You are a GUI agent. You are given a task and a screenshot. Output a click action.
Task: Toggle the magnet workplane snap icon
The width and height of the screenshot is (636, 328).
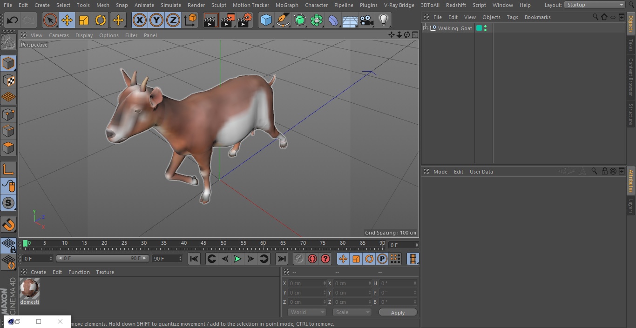pos(8,225)
